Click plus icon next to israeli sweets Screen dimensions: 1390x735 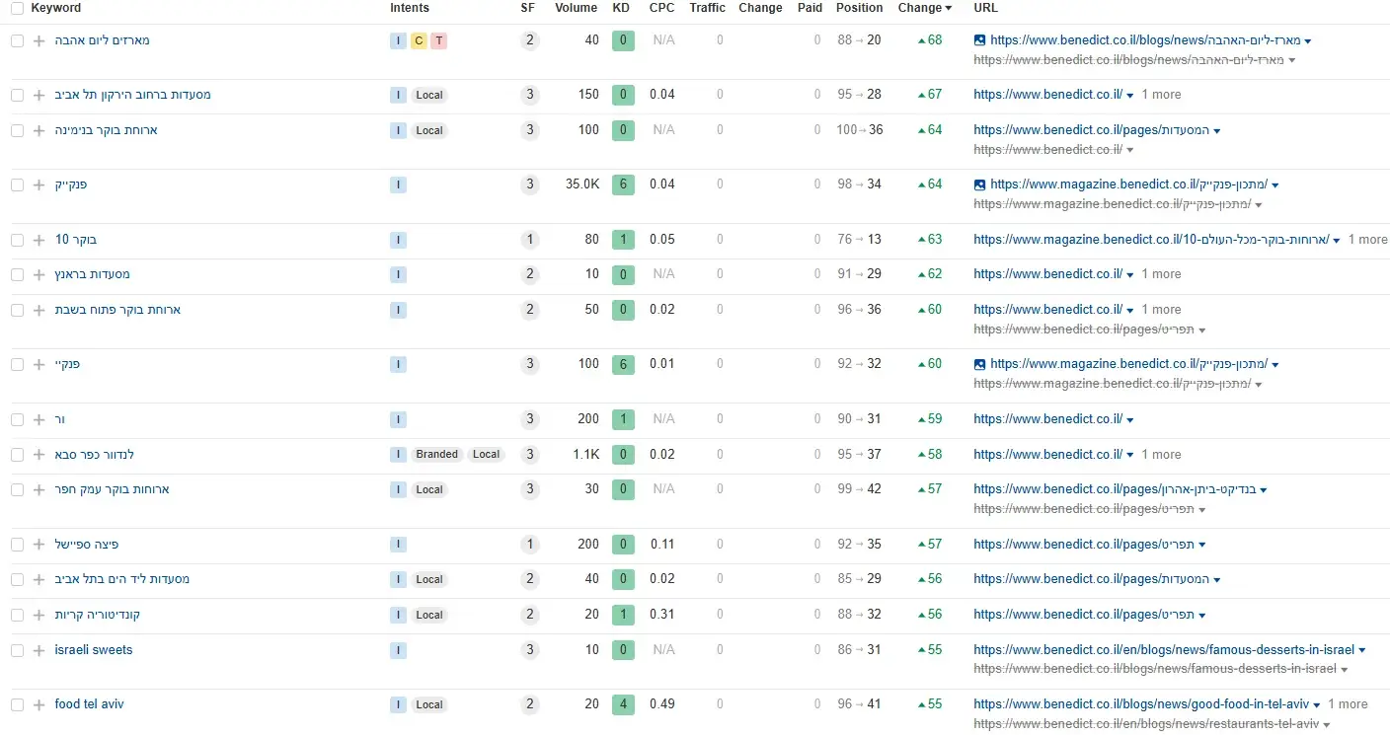click(39, 650)
